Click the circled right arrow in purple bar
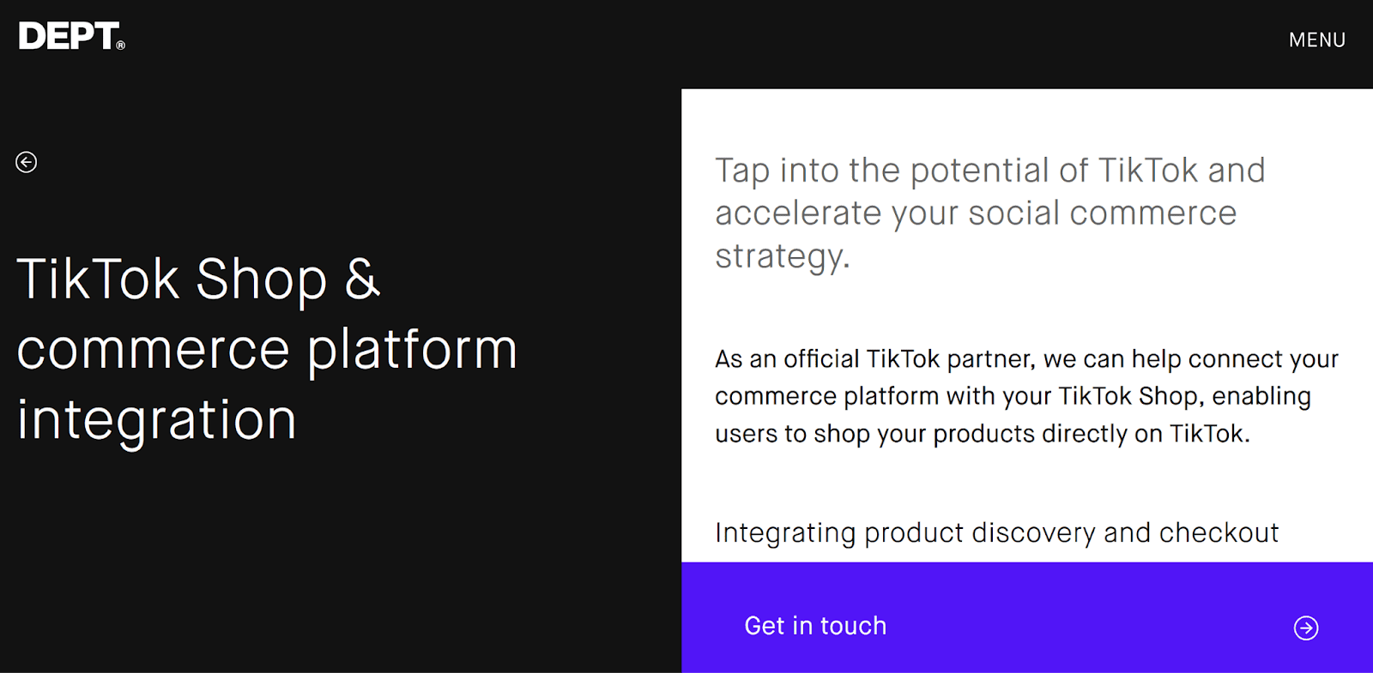The image size is (1373, 673). [x=1305, y=628]
